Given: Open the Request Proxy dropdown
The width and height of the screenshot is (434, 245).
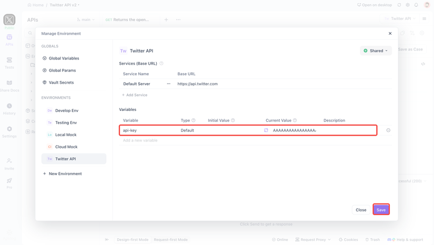Looking at the screenshot, I should tap(313, 240).
